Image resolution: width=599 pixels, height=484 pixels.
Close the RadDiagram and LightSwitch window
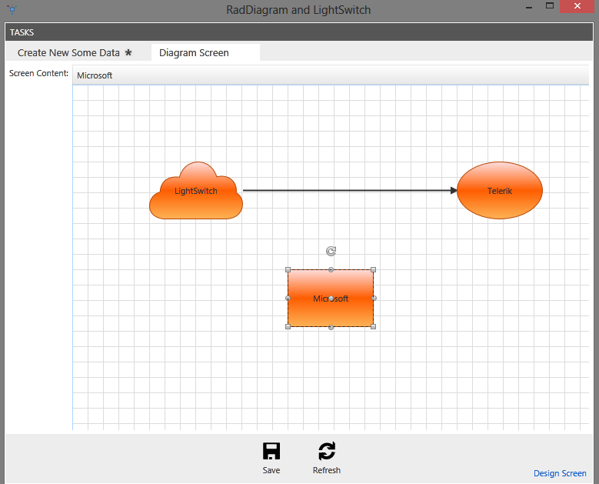click(577, 6)
